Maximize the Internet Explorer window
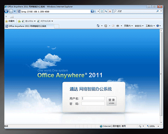 154,7
